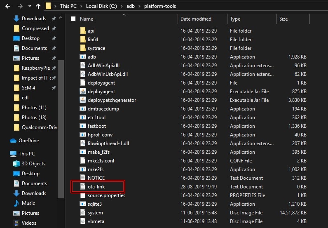Tick the select-all checkbox in header
This screenshot has width=328, height=228.
coord(73,19)
